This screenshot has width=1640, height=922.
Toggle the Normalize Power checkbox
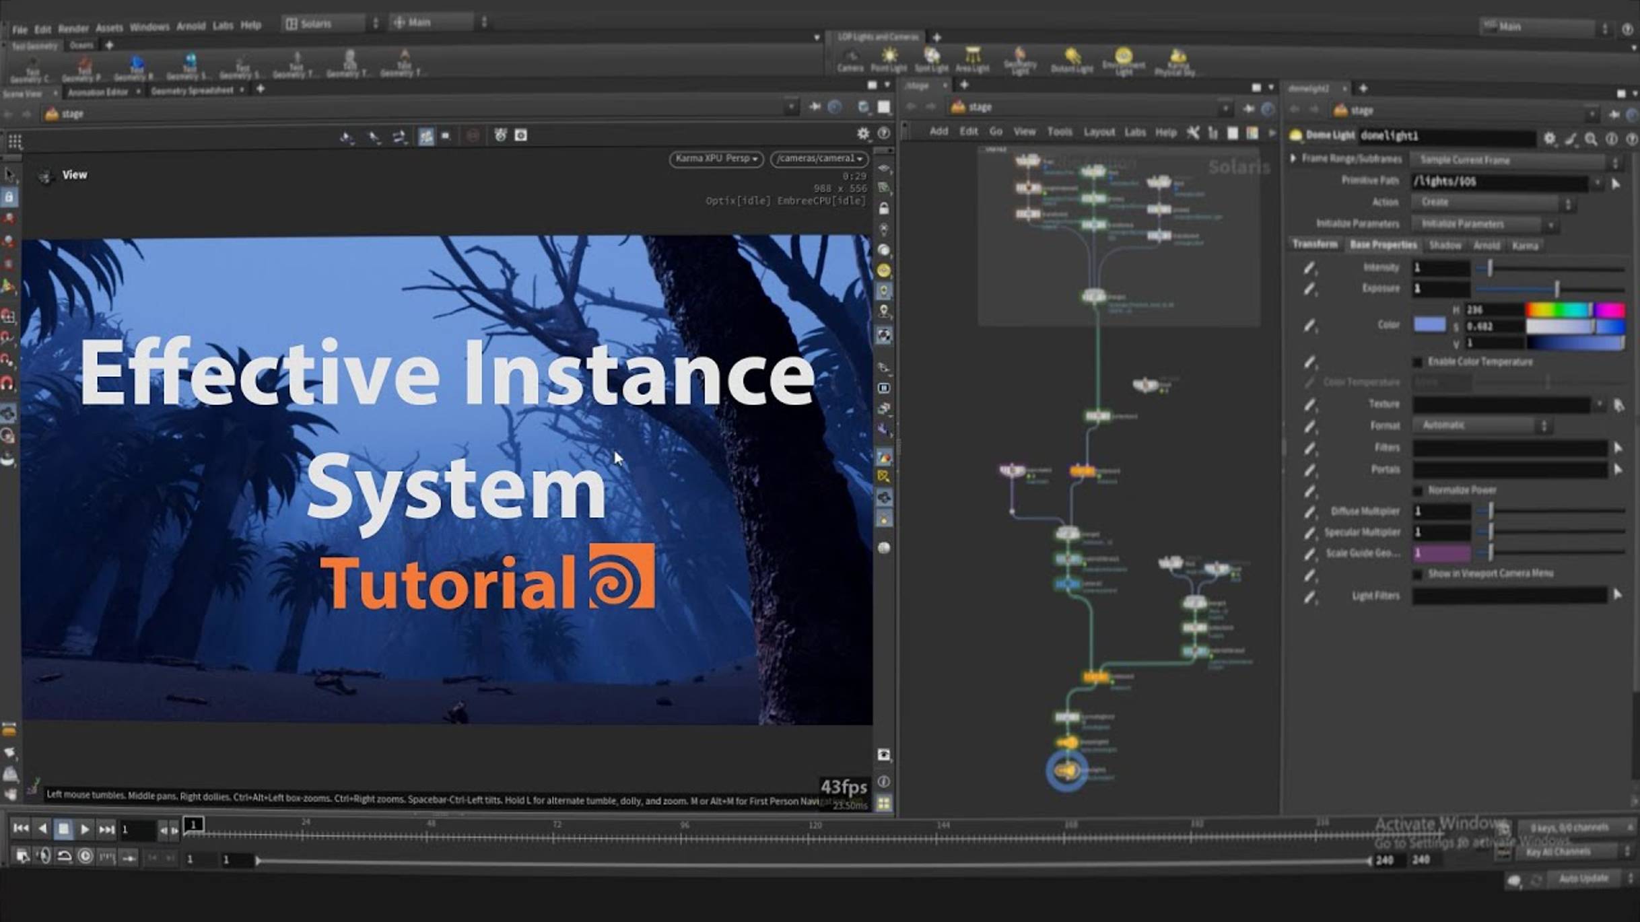point(1419,490)
